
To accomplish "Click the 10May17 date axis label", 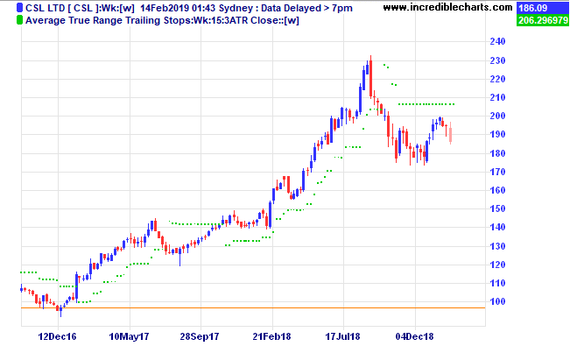I will 129,336.
